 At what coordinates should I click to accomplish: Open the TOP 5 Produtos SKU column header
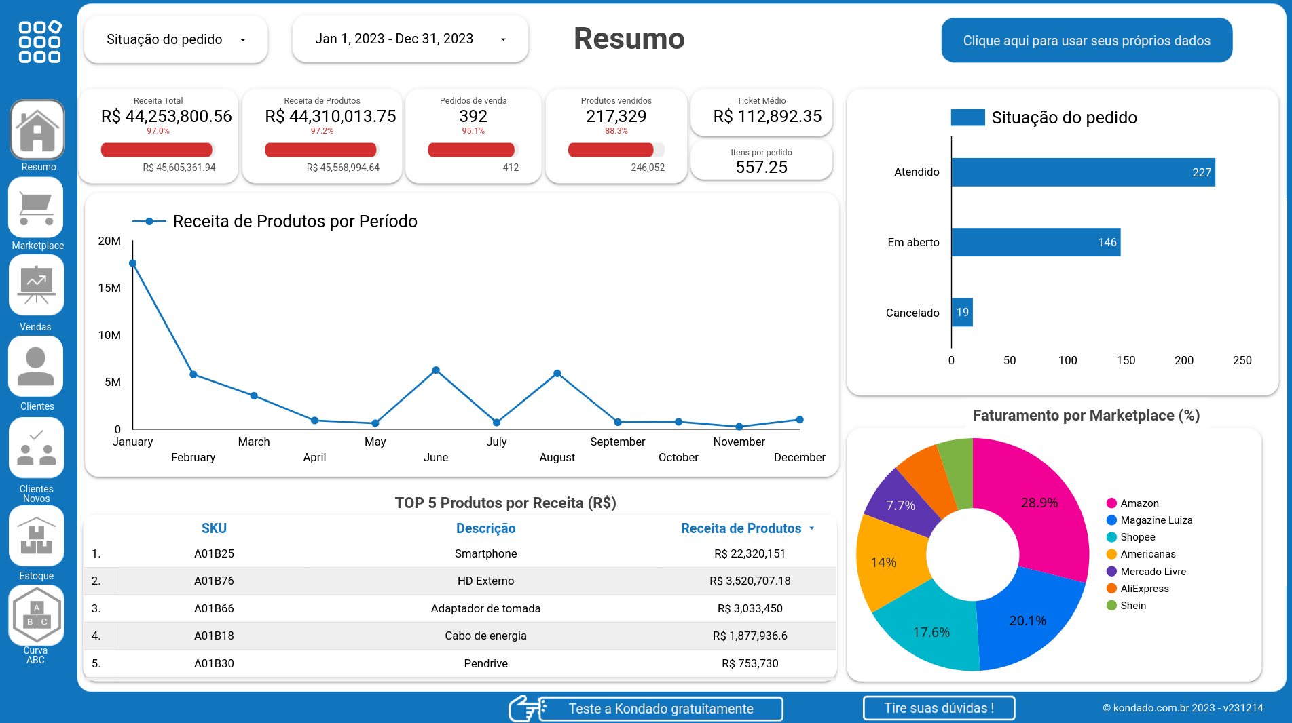214,528
